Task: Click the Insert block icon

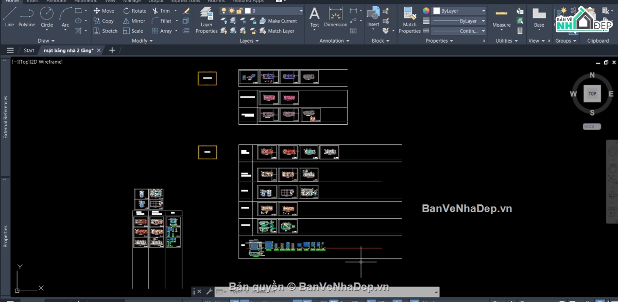Action: pyautogui.click(x=373, y=17)
